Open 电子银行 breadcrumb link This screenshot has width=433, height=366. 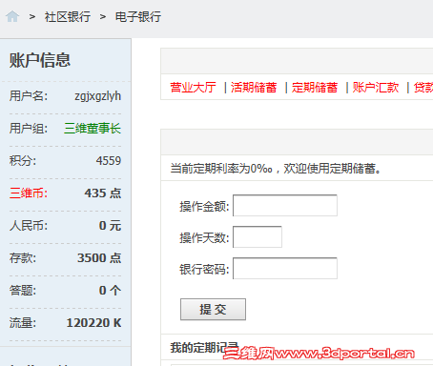pos(138,17)
